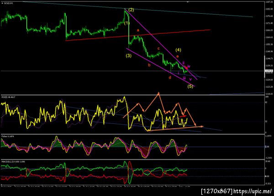Select the yellow wave label (3)
274x196 pixels.
tap(129, 56)
